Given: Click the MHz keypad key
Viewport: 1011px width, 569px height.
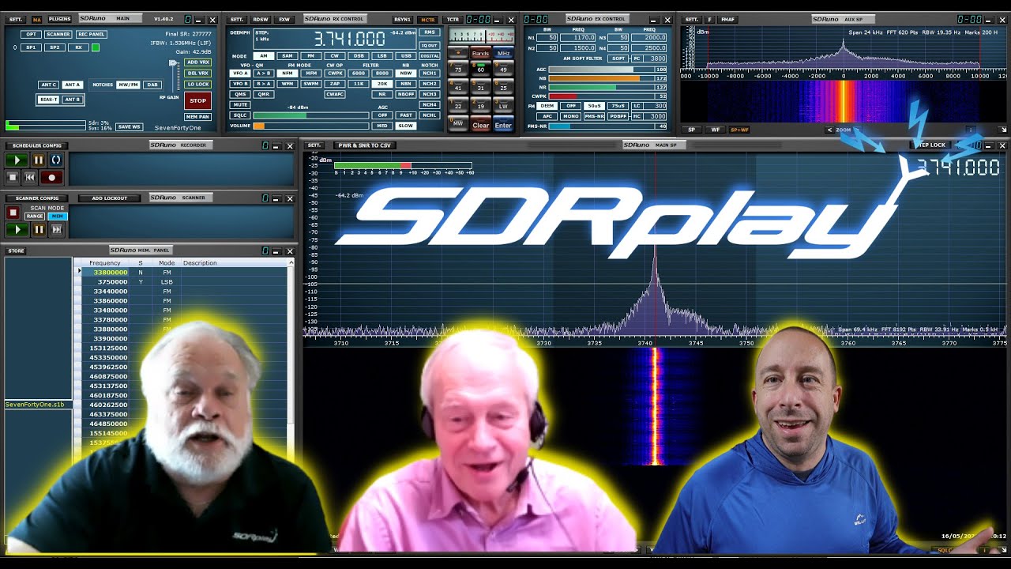Looking at the screenshot, I should tap(503, 54).
